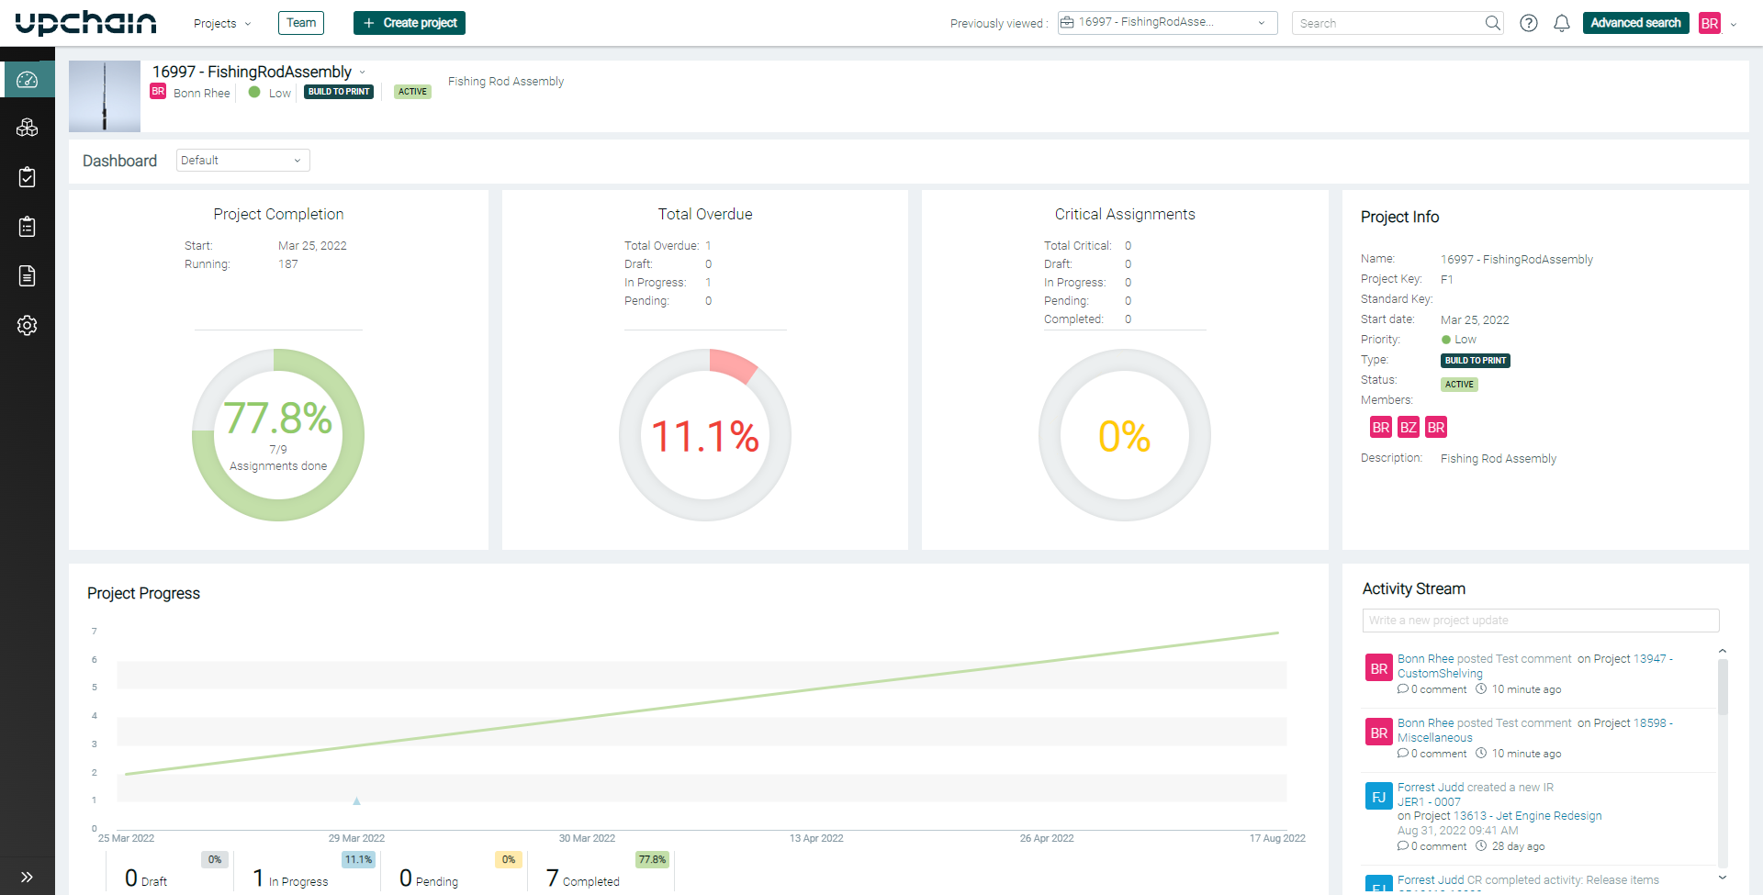The width and height of the screenshot is (1763, 895).
Task: Open the user account chevron menu
Action: 1734,26
